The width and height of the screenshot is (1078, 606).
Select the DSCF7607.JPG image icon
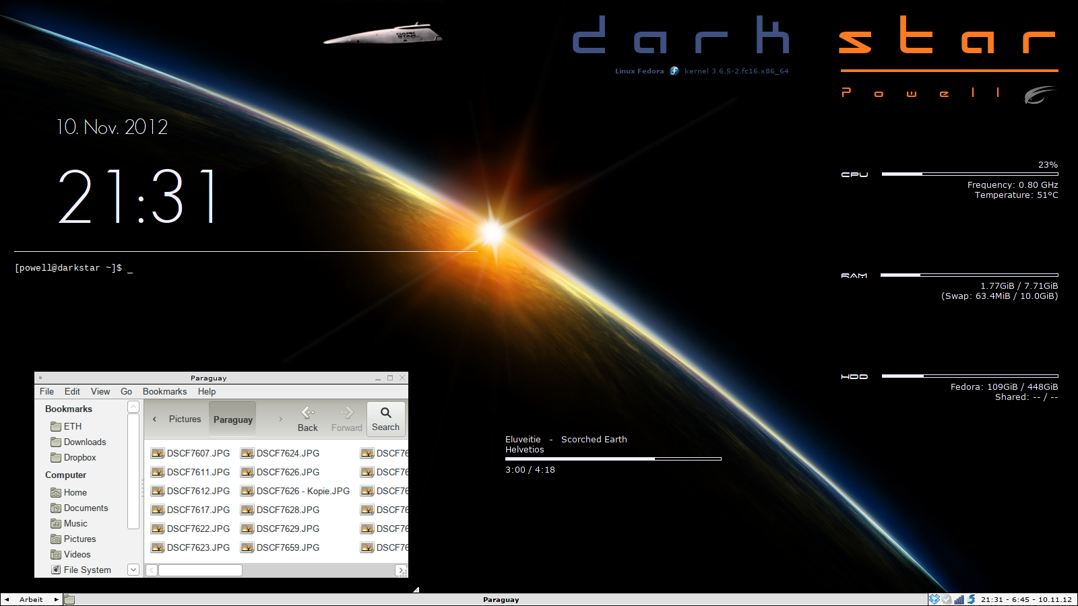click(158, 453)
